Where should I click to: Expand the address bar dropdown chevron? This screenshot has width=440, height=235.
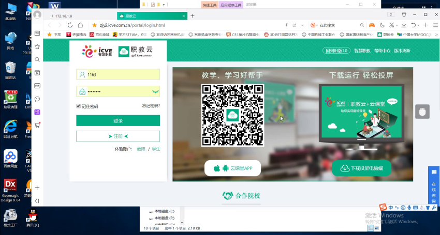pyautogui.click(x=302, y=25)
